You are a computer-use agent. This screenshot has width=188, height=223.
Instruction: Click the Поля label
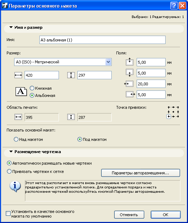pyautogui.click(x=121, y=53)
